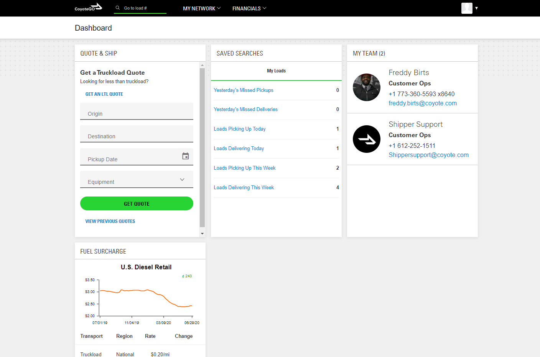Open Yesterday's Missed Deliveries search
This screenshot has width=540, height=357.
245,110
